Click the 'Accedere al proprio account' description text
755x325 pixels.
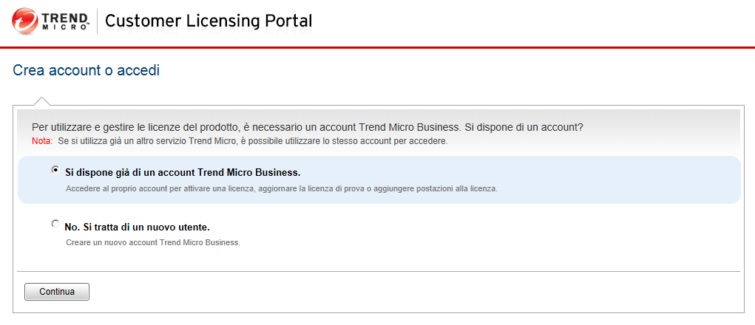click(281, 188)
